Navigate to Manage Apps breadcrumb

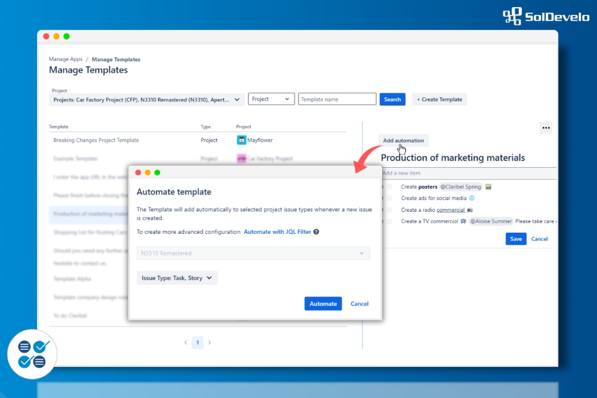[66, 60]
